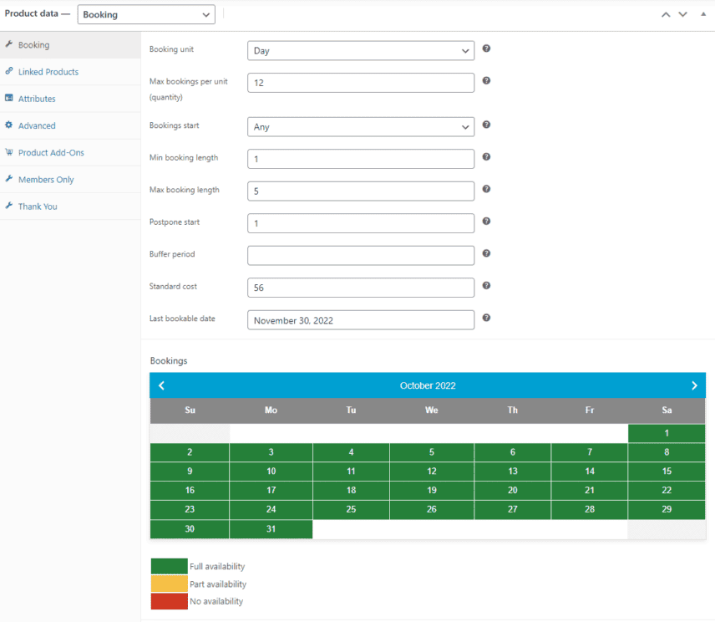Move Product data panel down

pyautogui.click(x=682, y=14)
